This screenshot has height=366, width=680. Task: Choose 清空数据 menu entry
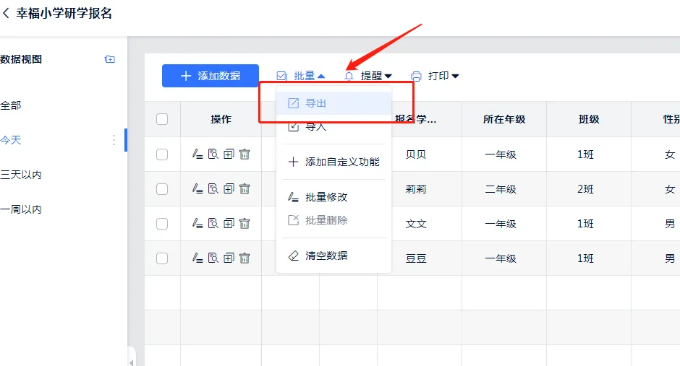pyautogui.click(x=326, y=256)
